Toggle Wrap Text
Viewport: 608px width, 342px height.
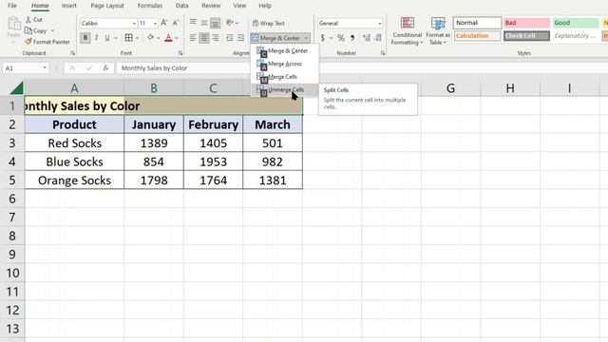(x=268, y=23)
